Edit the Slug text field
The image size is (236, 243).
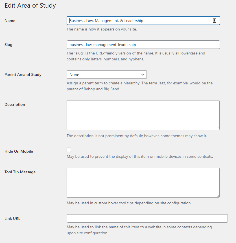pyautogui.click(x=143, y=45)
